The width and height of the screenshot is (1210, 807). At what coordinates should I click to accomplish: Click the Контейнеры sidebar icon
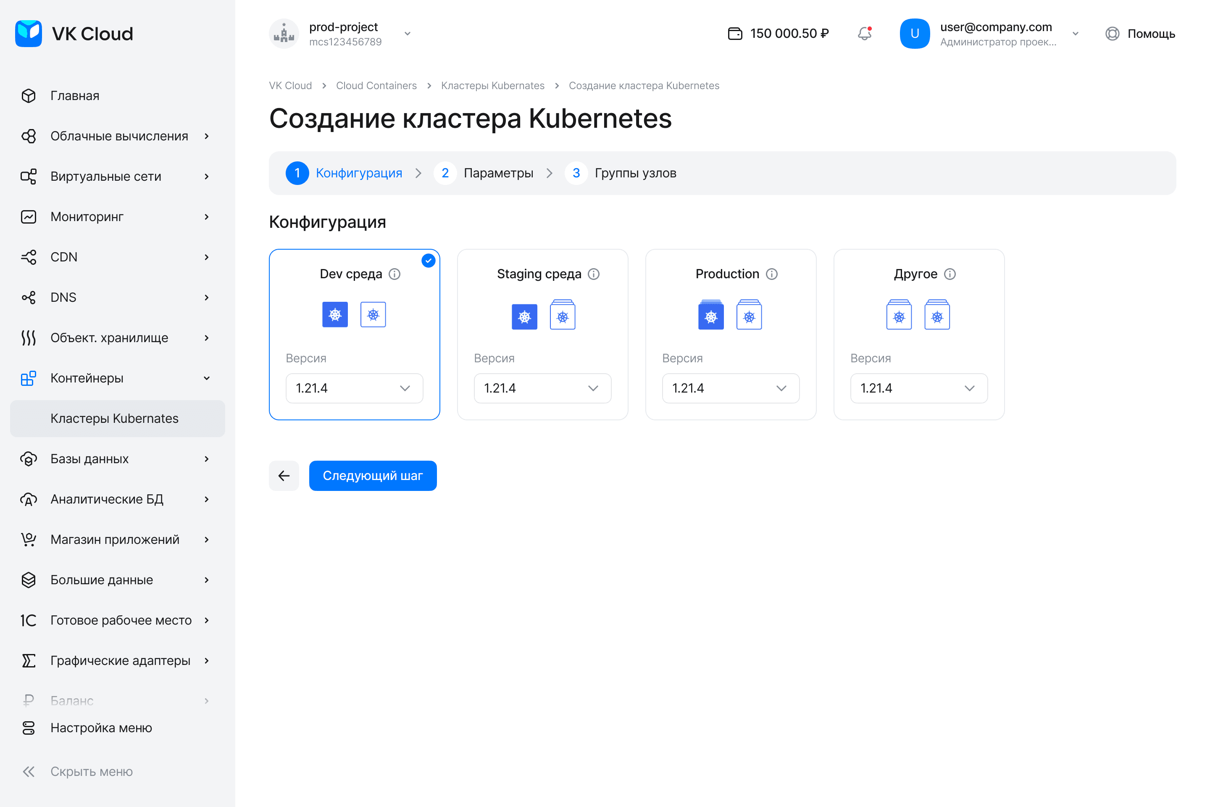[28, 378]
